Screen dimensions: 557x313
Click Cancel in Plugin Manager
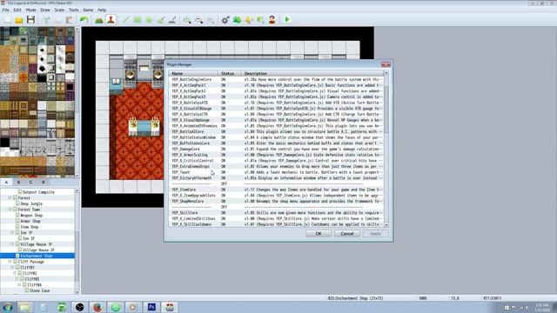click(347, 234)
